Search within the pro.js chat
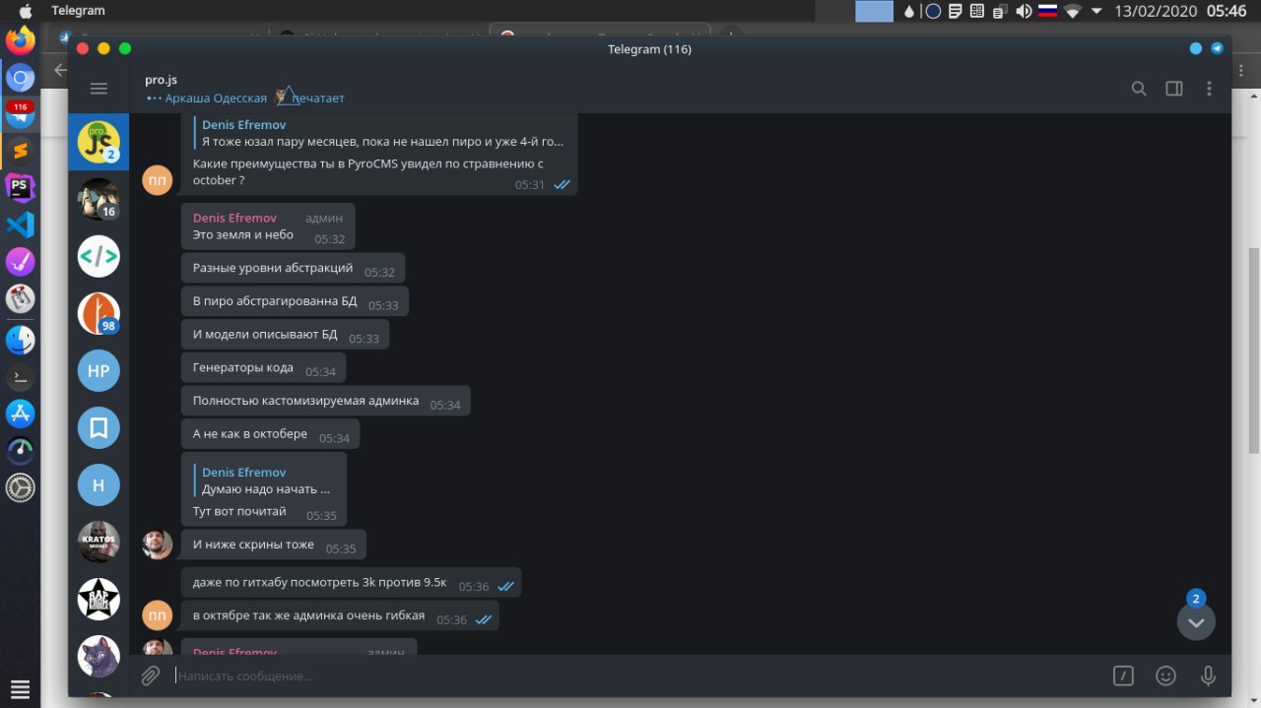 click(1139, 89)
